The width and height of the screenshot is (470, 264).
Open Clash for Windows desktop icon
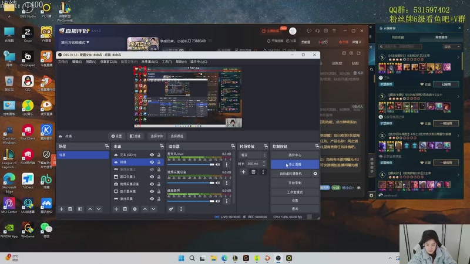pyautogui.click(x=9, y=136)
